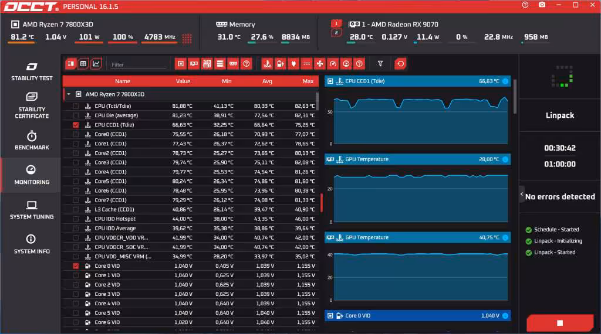Toggle the CPU hardware filter icon
601x334 pixels.
(x=181, y=64)
